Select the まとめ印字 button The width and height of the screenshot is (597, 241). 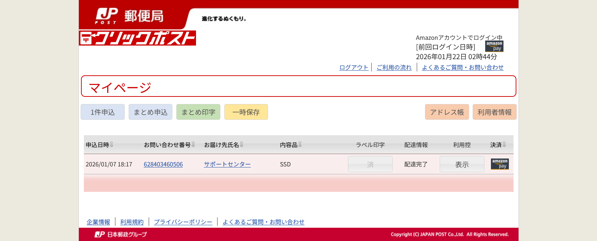pyautogui.click(x=198, y=112)
